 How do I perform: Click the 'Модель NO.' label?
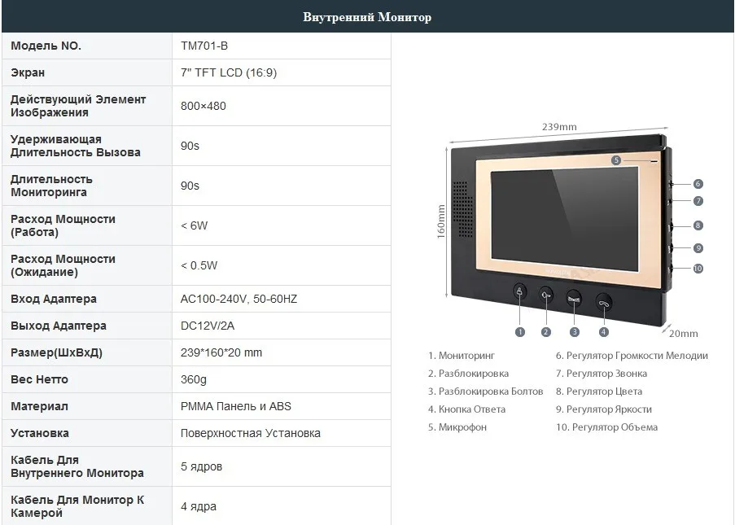46,46
